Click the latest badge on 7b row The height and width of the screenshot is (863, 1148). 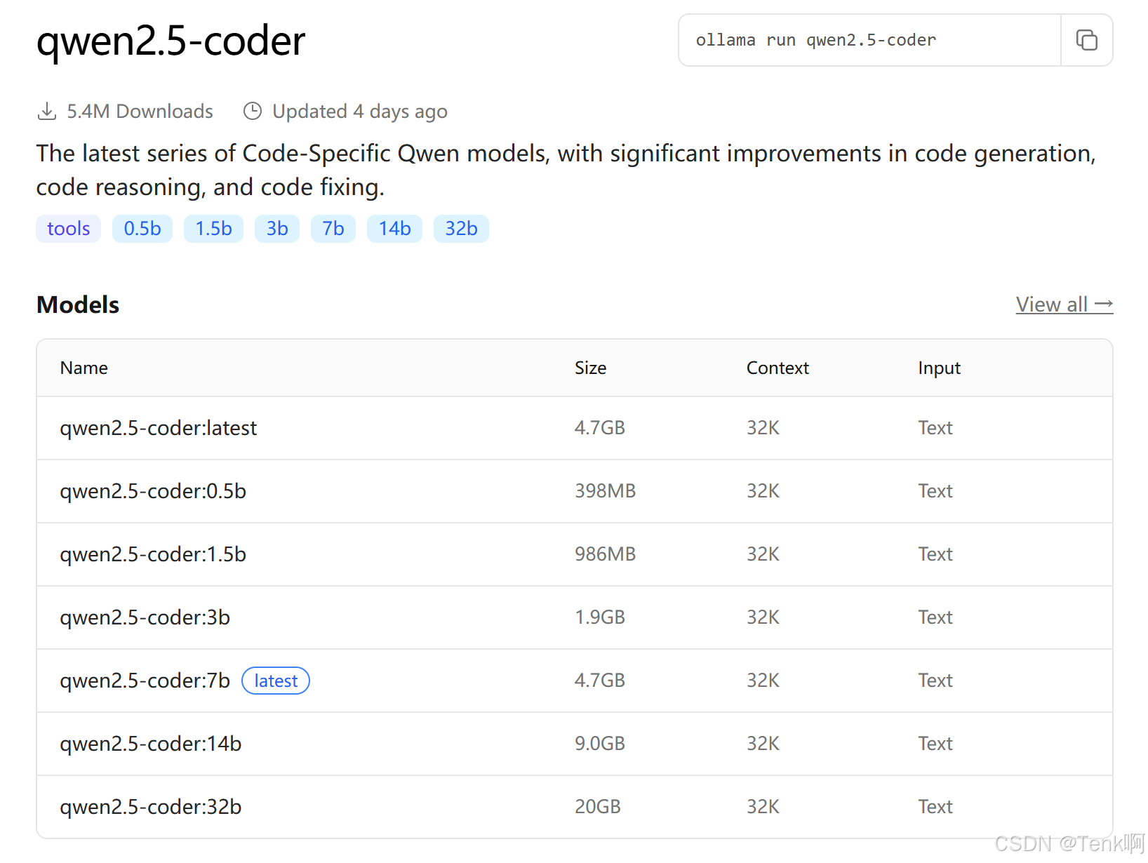pos(276,681)
